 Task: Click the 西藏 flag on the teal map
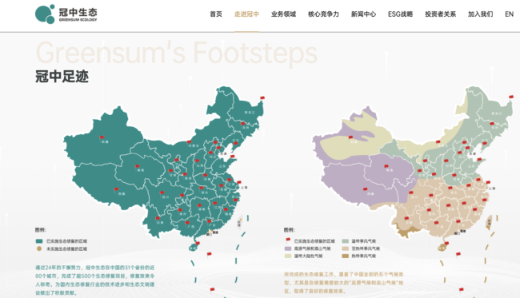(117, 190)
